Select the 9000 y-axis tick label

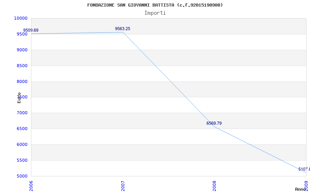tap(22, 50)
